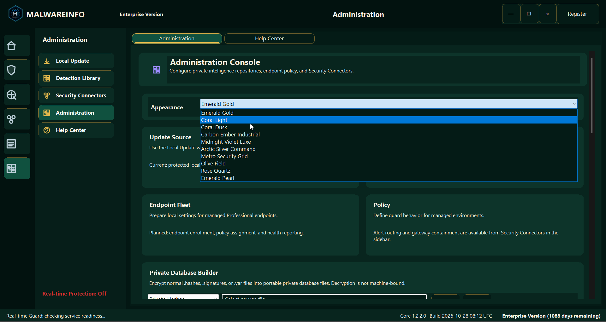
Task: Open the Home icon in the left rail
Action: pyautogui.click(x=17, y=46)
